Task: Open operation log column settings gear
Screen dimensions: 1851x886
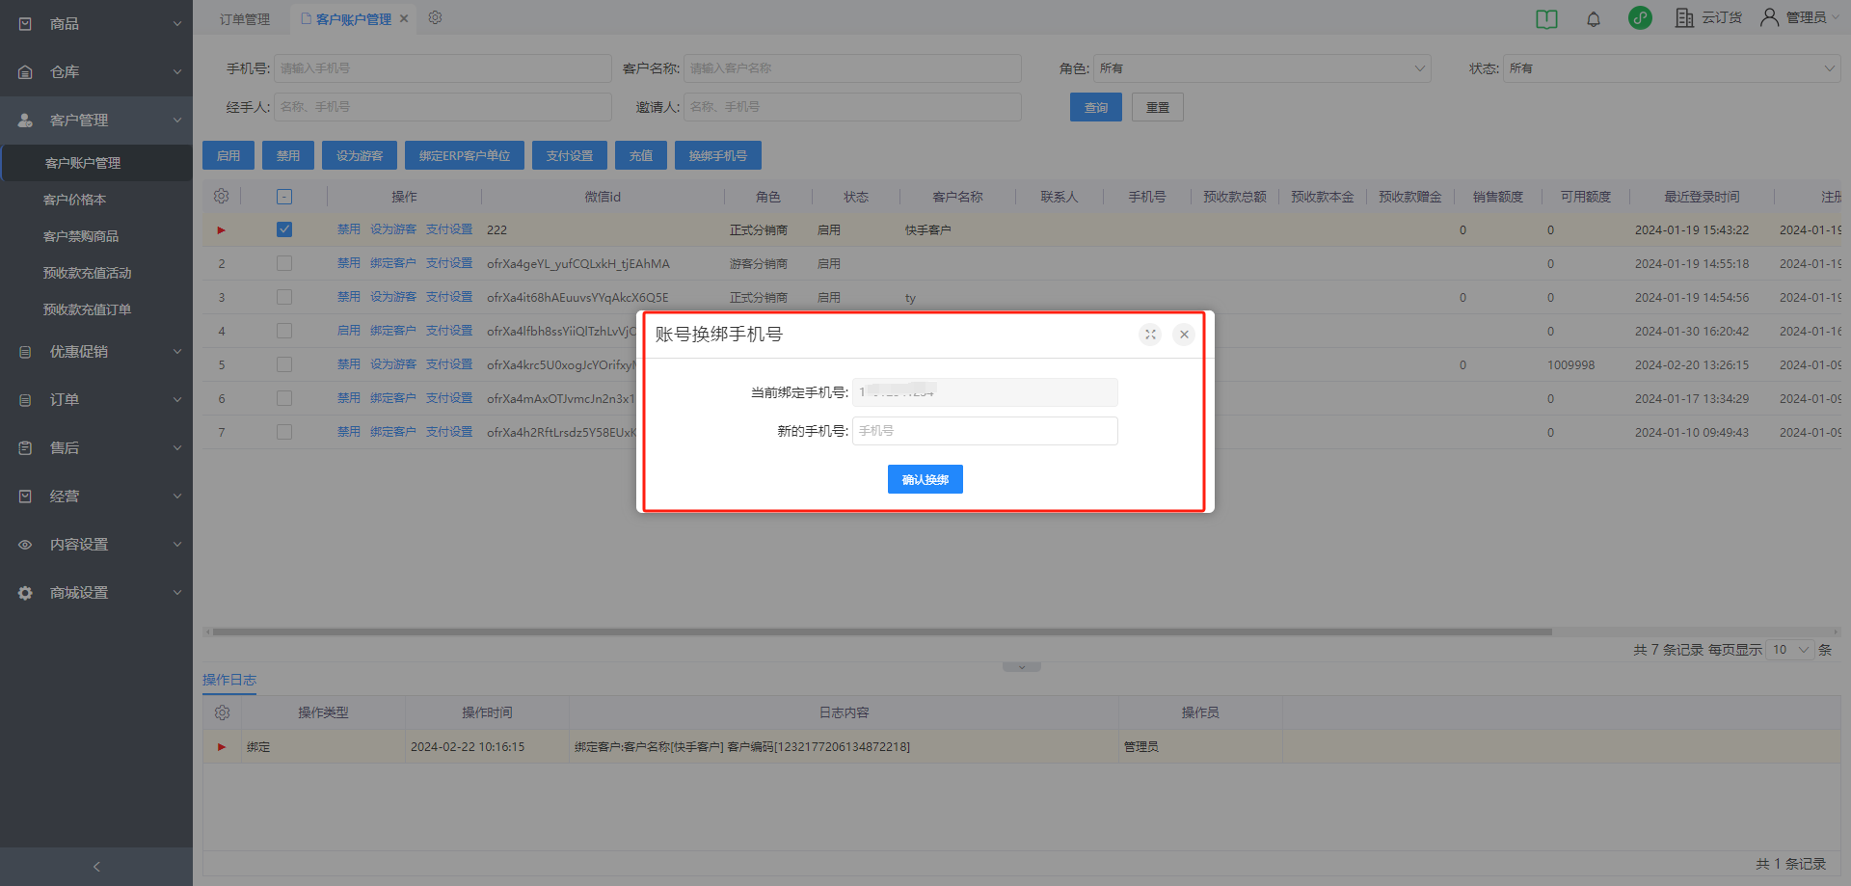Action: [222, 712]
